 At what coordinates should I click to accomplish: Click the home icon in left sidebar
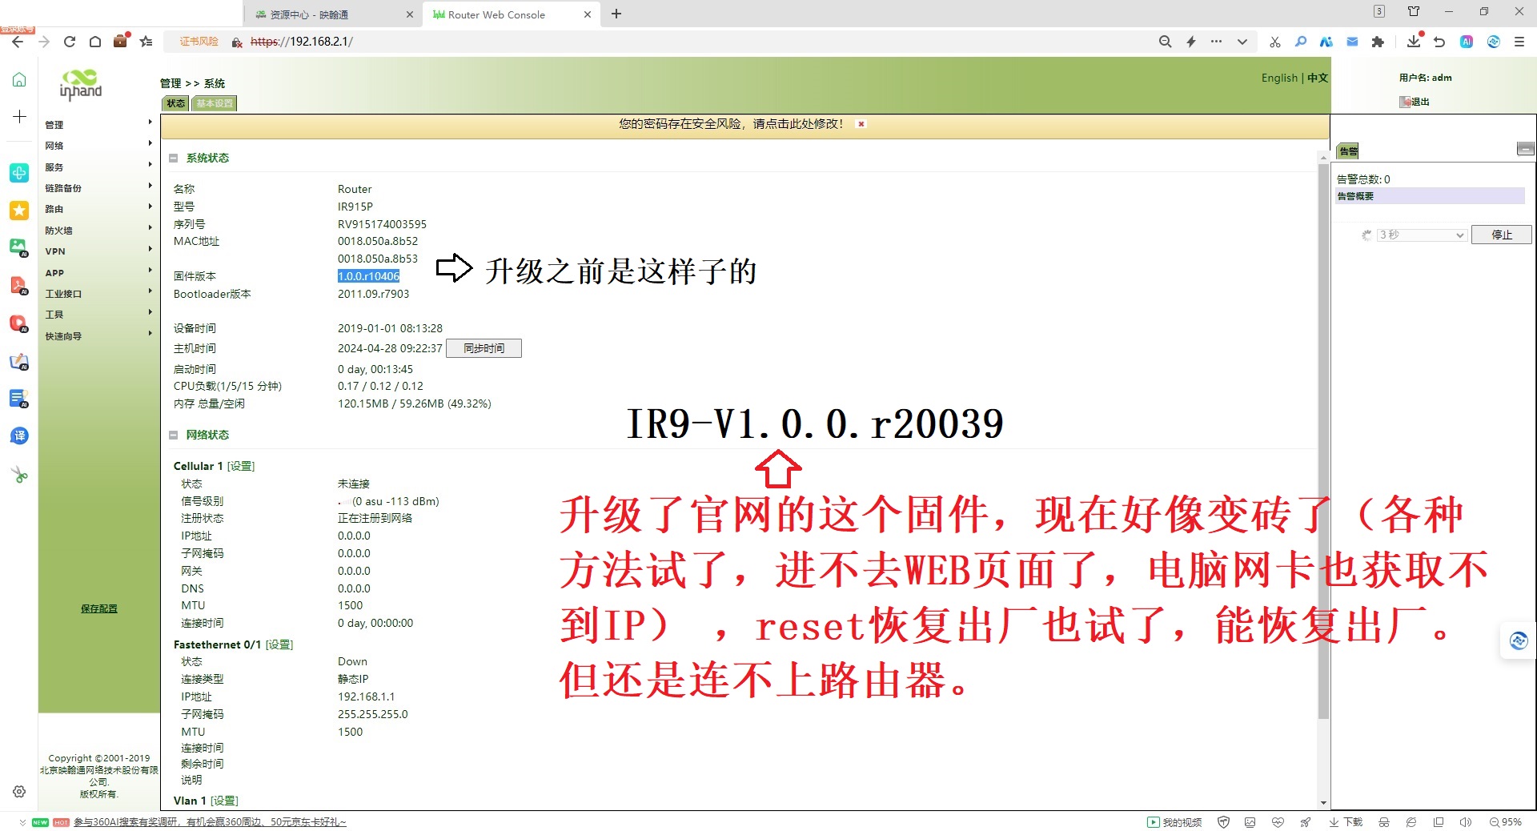pyautogui.click(x=18, y=80)
